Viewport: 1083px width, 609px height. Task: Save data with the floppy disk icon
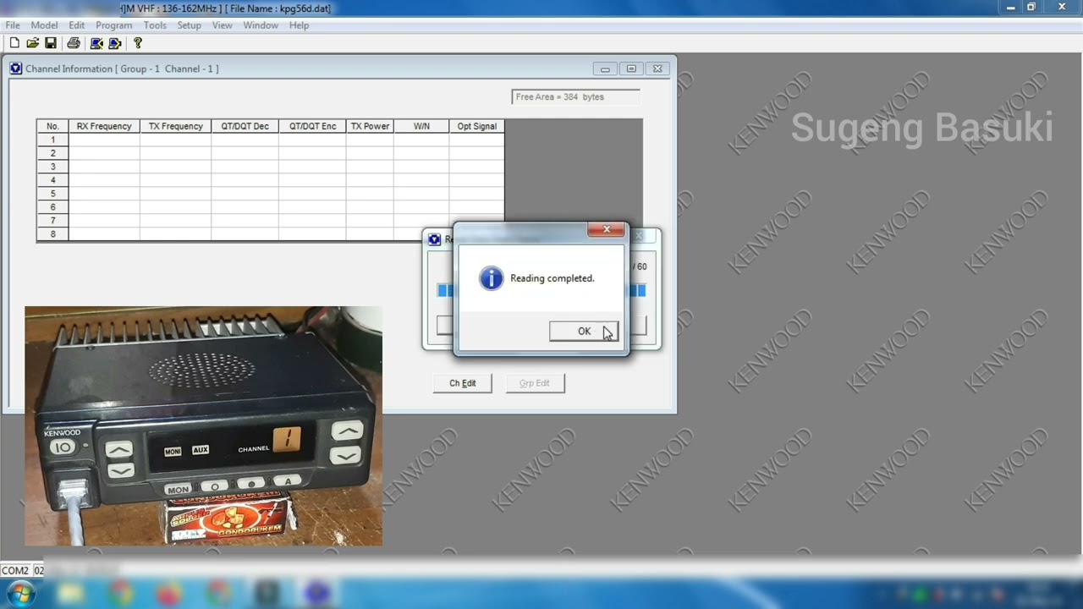point(51,43)
